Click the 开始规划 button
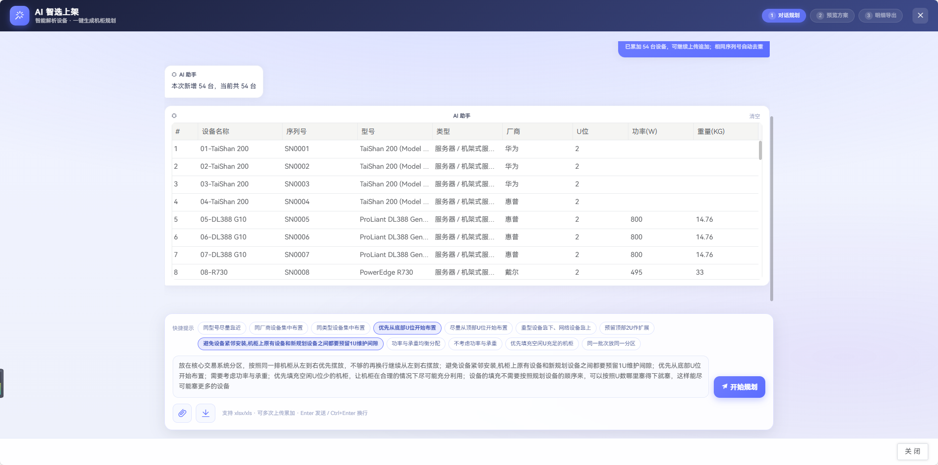Screen dimensions: 938x465 click(739, 387)
